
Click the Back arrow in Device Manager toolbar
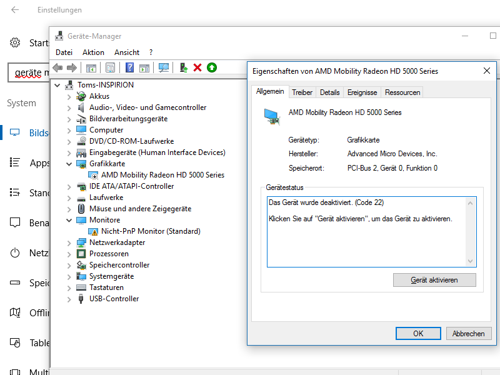tap(57, 67)
